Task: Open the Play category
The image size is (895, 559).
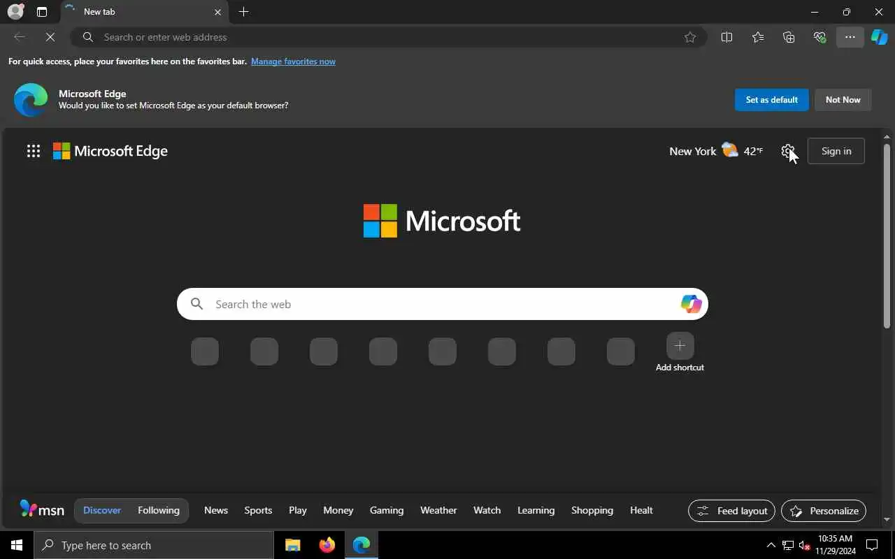Action: pos(298,510)
